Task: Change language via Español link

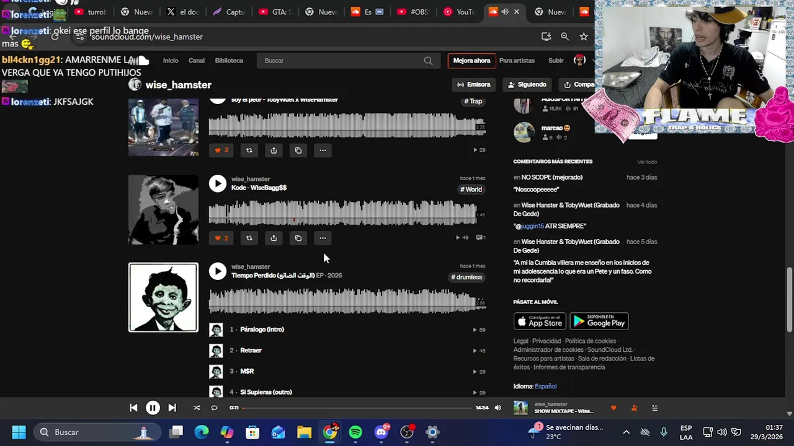Action: (545, 386)
